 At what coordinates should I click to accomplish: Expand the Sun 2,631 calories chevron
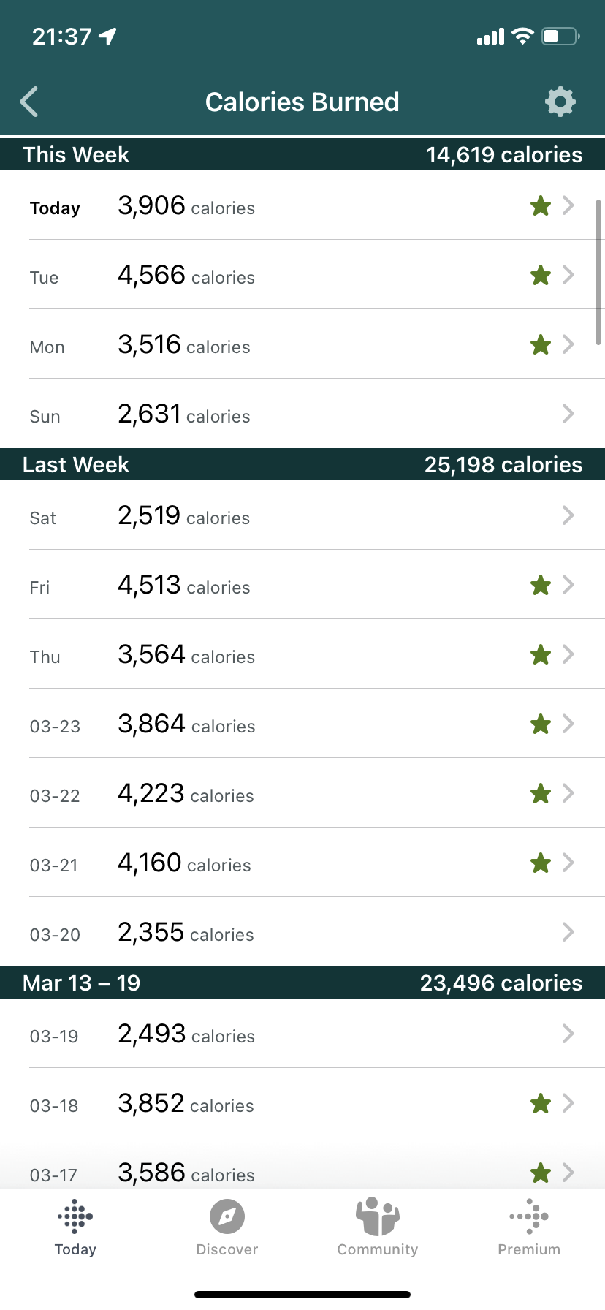click(568, 414)
